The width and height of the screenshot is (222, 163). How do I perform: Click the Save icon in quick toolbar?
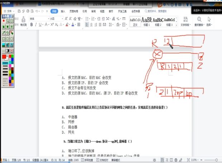click(x=18, y=11)
